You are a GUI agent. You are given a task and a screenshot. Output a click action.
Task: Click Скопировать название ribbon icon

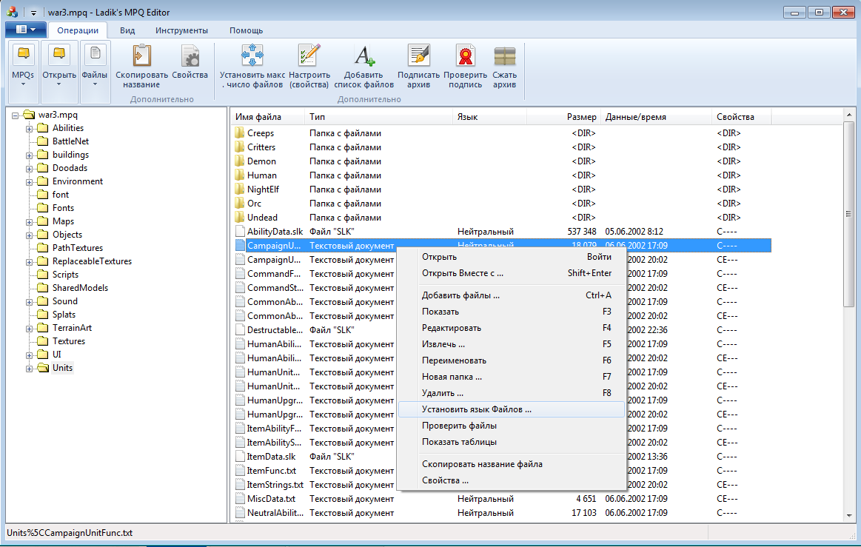click(x=141, y=66)
